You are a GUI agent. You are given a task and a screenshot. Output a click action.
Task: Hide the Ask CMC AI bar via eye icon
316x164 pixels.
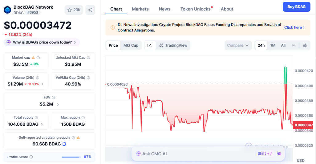click(279, 153)
